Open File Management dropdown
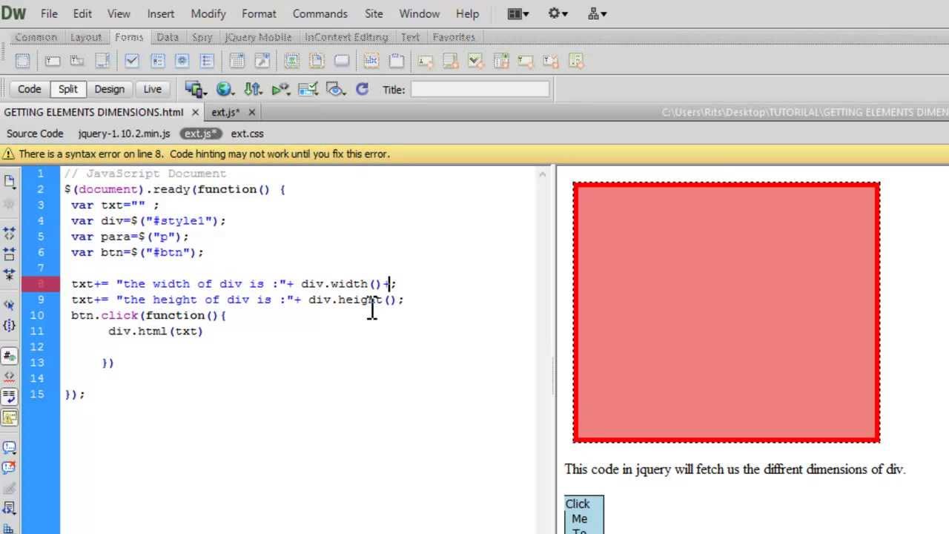949x534 pixels. click(253, 89)
